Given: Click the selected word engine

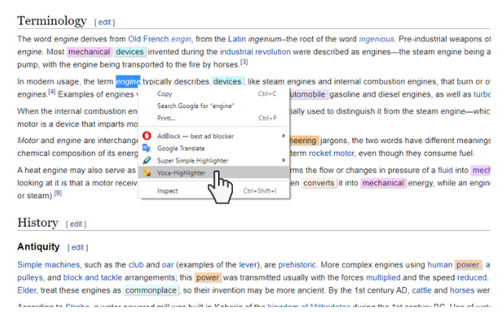Looking at the screenshot, I should (x=128, y=81).
